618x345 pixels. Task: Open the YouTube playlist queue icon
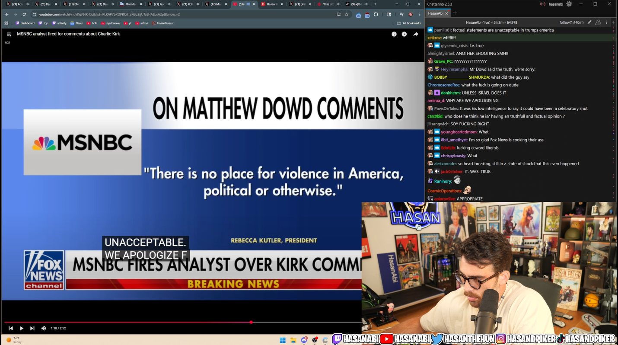[9, 34]
